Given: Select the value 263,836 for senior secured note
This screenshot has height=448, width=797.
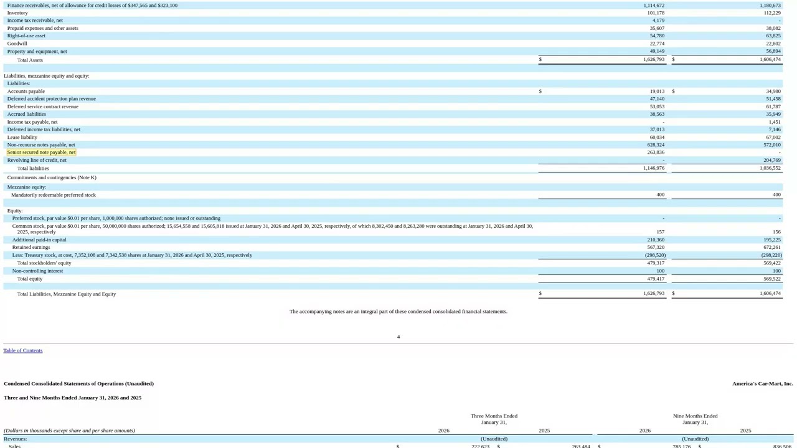Looking at the screenshot, I should 656,152.
